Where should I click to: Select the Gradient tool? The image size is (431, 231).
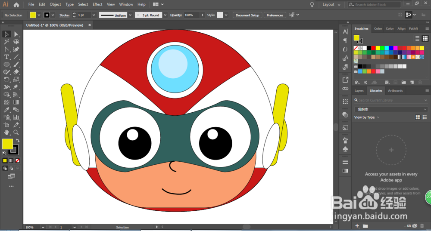click(x=16, y=102)
